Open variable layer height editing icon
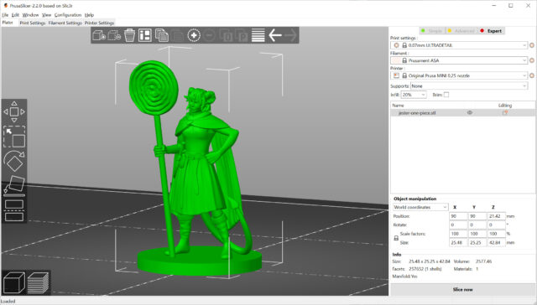 pos(258,35)
